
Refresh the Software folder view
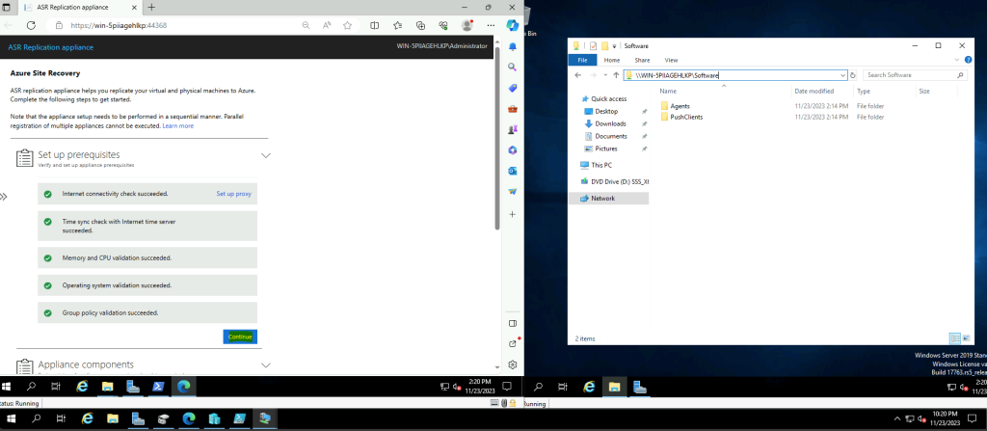pos(853,75)
